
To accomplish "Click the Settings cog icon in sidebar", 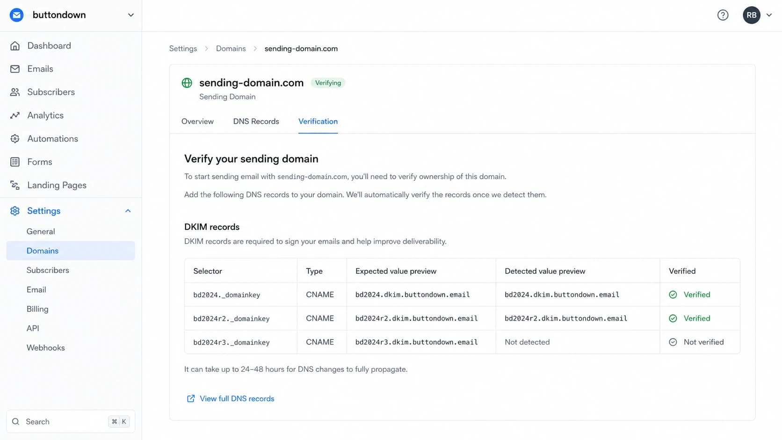I will (x=15, y=211).
